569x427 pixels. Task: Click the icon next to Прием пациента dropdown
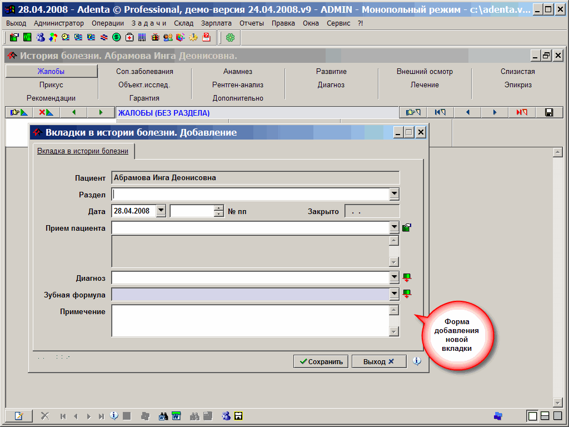pos(407,227)
